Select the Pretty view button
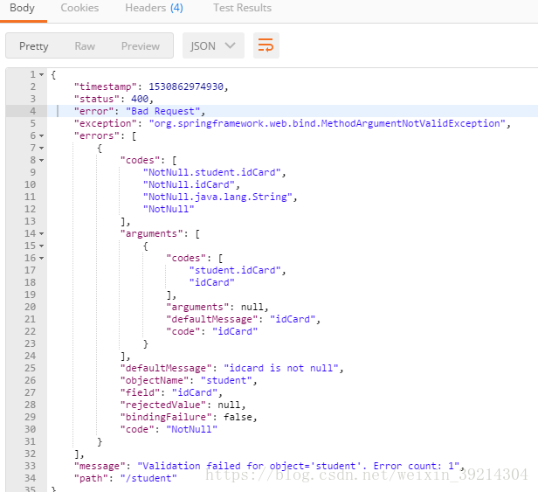This screenshot has height=492, width=538. [x=34, y=46]
